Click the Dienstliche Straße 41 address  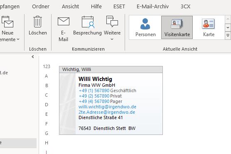pos(101,117)
